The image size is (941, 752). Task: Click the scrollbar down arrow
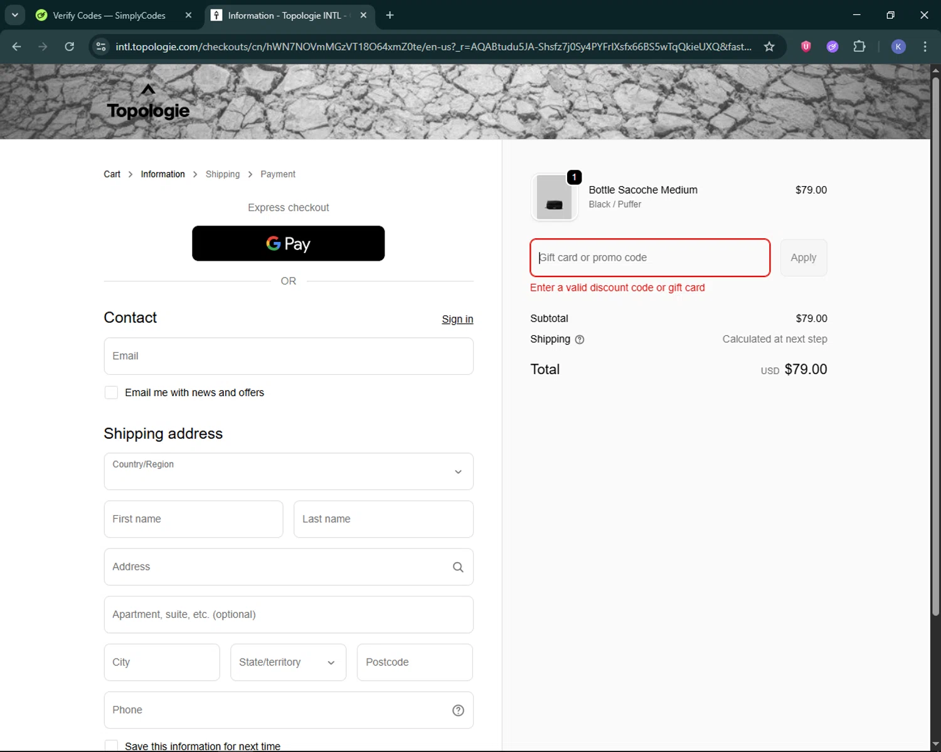[x=935, y=744]
